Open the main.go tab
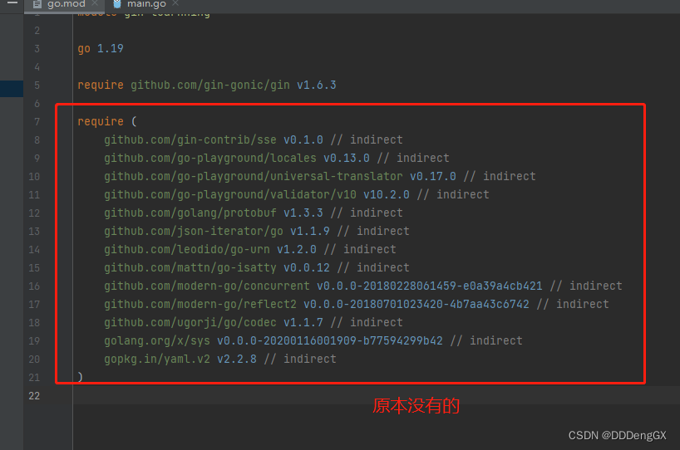 click(146, 4)
